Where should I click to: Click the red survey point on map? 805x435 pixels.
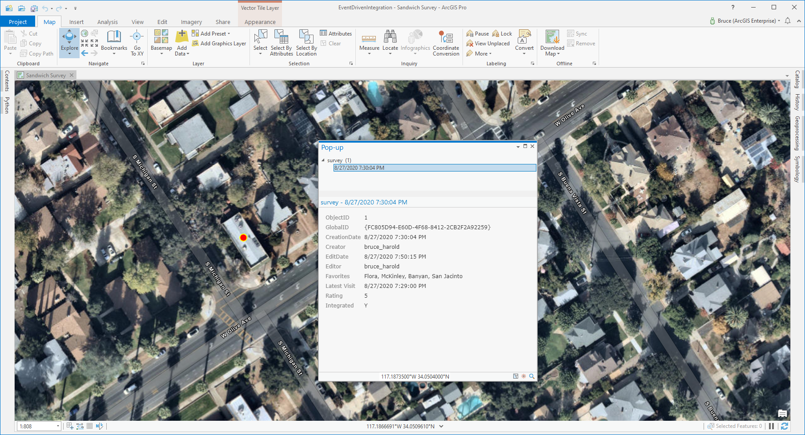(x=243, y=238)
